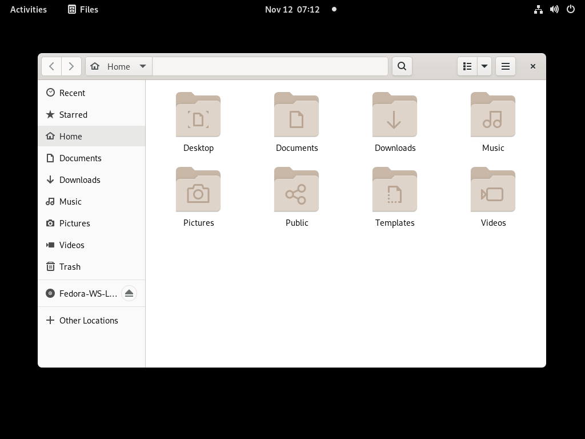
Task: Click the power icon in system tray
Action: (571, 9)
